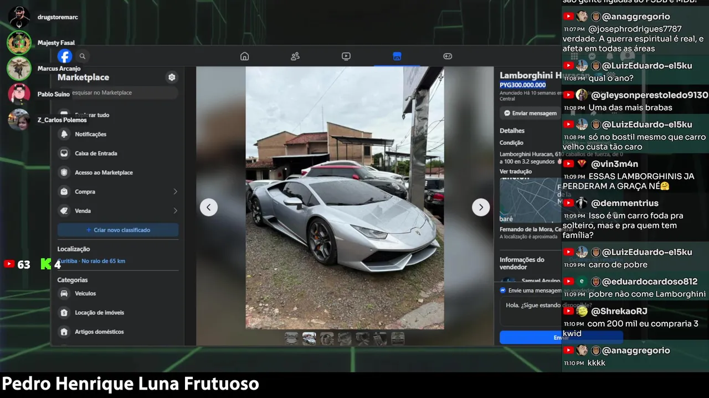Click drugstoremarc participant avatar
This screenshot has height=398, width=709.
pyautogui.click(x=19, y=17)
